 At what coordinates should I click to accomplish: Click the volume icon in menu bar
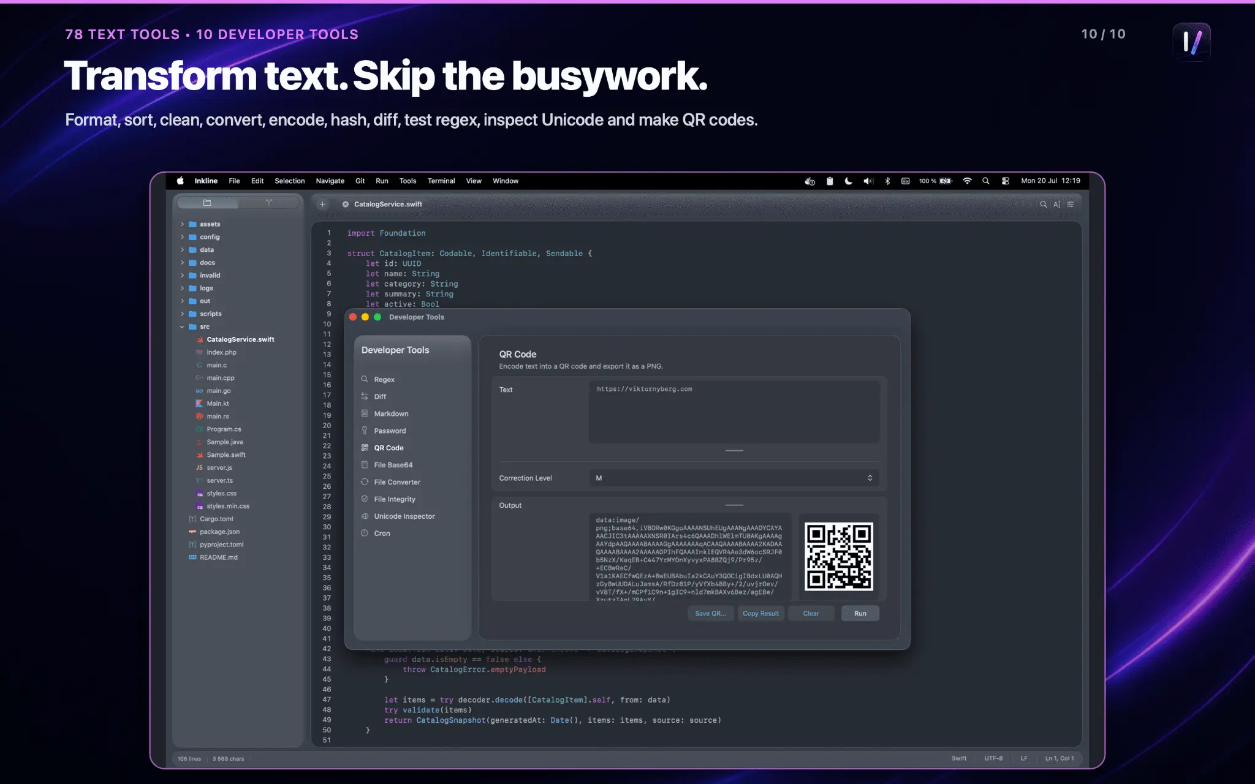tap(868, 181)
